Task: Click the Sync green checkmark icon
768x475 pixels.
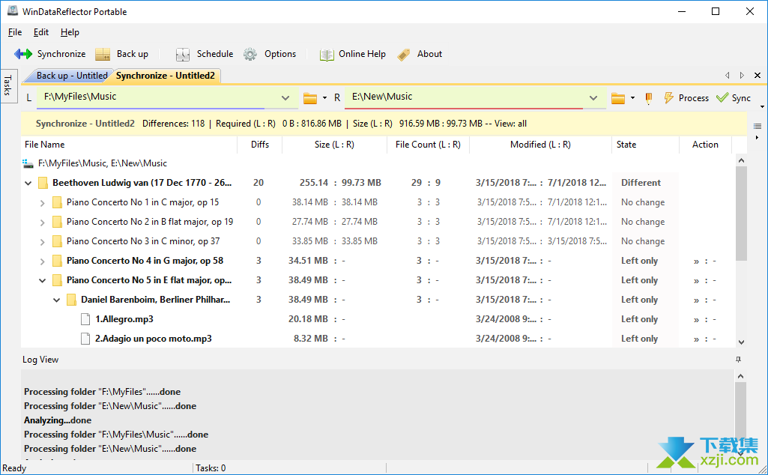Action: (722, 97)
